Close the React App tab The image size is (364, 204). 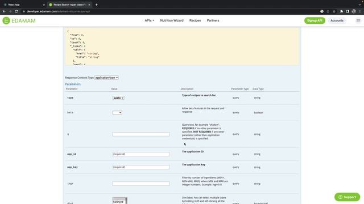(44, 5)
